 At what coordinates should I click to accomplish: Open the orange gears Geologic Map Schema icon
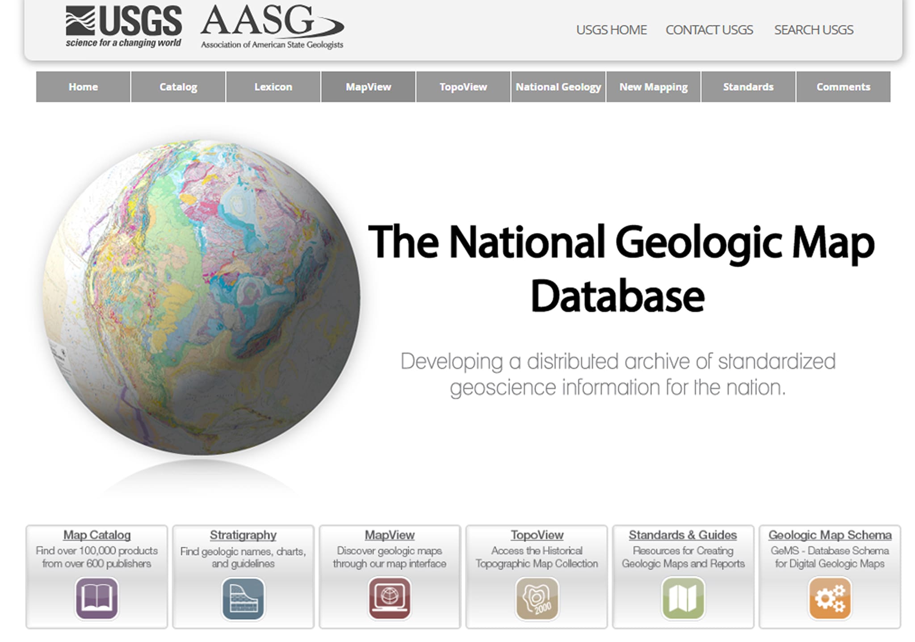(830, 598)
